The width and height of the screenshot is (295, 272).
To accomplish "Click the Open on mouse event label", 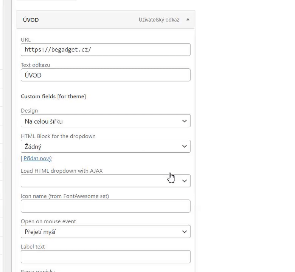I will 48,221.
